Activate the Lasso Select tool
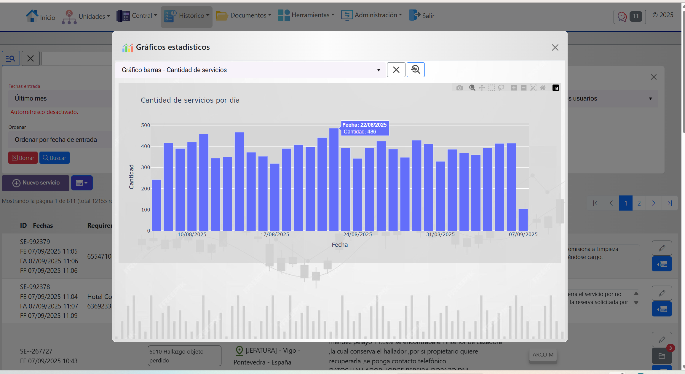This screenshot has height=374, width=685. [501, 88]
